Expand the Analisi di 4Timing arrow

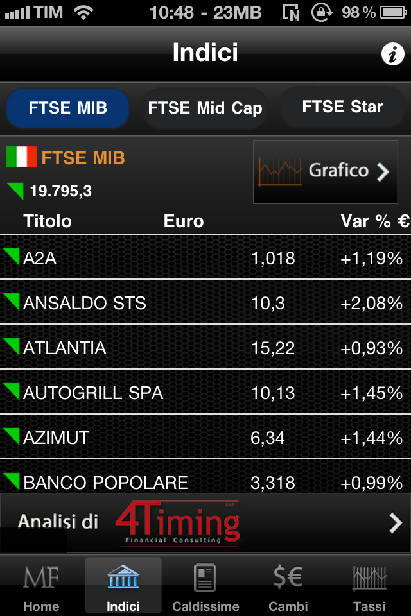point(395,524)
